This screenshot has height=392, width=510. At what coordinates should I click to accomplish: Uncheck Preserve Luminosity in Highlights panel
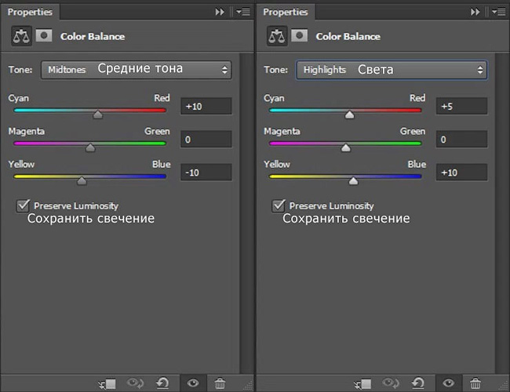coord(279,205)
